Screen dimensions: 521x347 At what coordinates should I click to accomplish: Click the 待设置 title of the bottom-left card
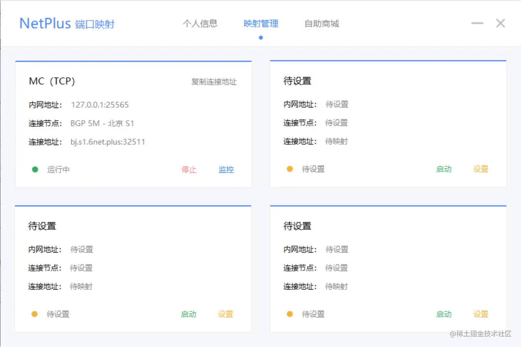[42, 226]
